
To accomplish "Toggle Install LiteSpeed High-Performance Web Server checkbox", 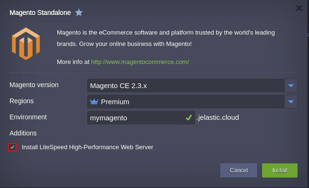I will pos(12,147).
